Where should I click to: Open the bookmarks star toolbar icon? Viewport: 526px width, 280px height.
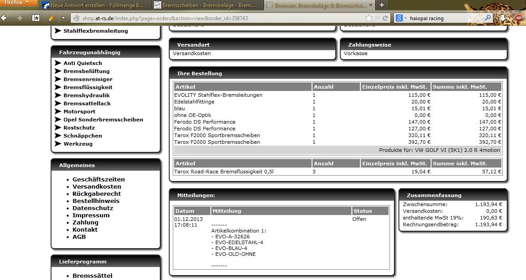coord(36,18)
